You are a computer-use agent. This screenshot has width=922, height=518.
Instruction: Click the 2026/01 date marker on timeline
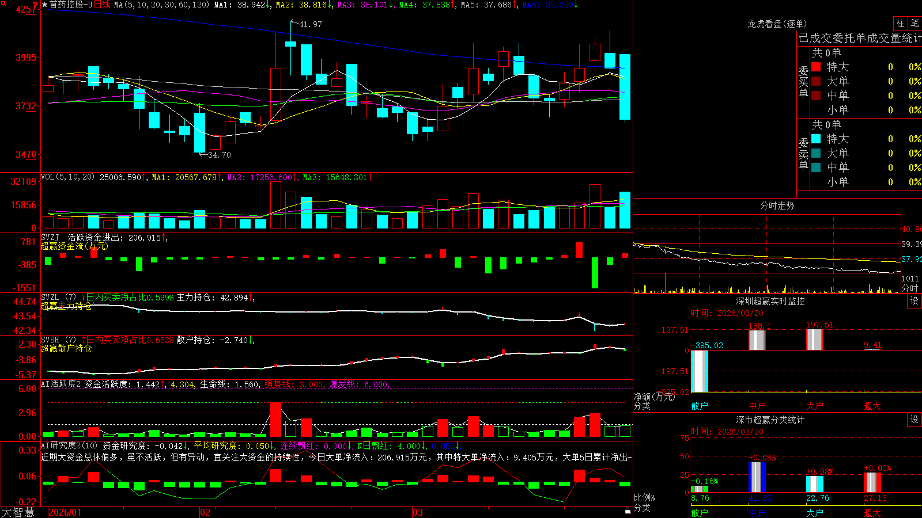[65, 512]
